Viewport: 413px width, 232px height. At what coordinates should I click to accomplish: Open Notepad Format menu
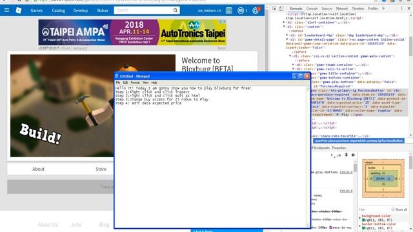point(135,82)
